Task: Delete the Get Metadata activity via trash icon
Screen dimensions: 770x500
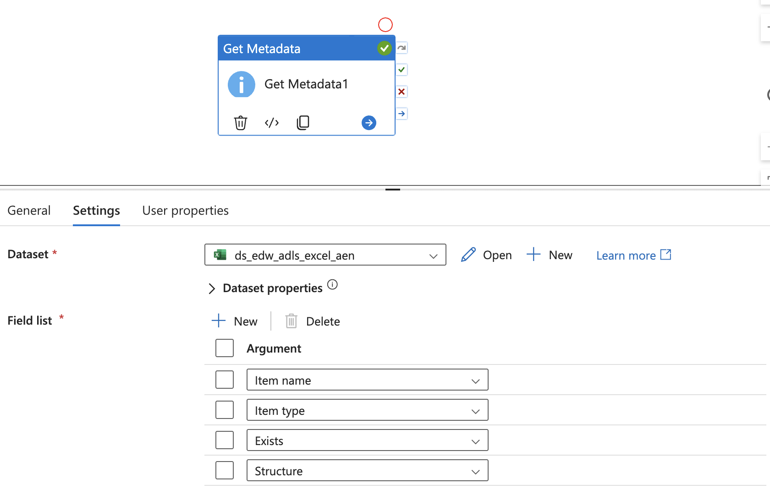Action: pos(241,123)
